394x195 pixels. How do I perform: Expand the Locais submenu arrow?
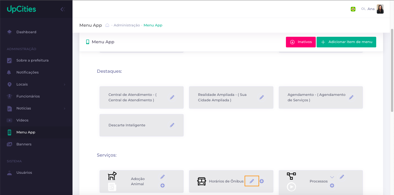click(x=65, y=84)
